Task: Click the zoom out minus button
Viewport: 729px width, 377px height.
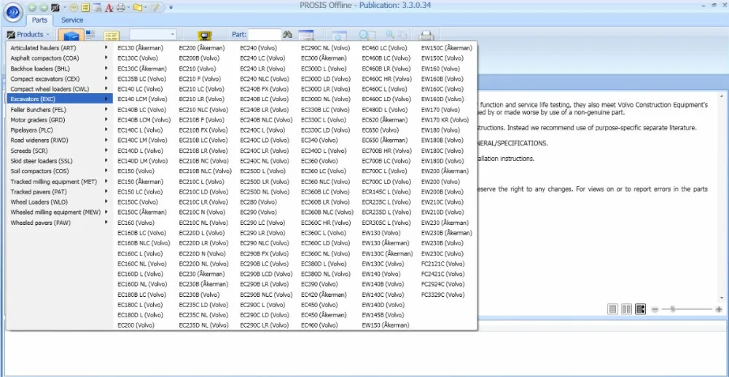Action: [x=655, y=309]
